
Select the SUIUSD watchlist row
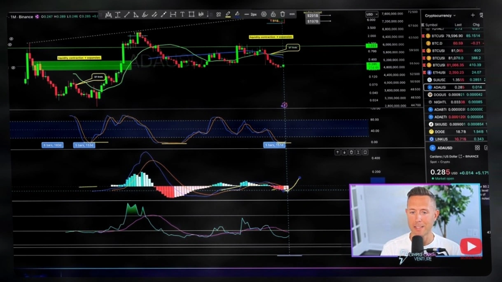[454, 80]
